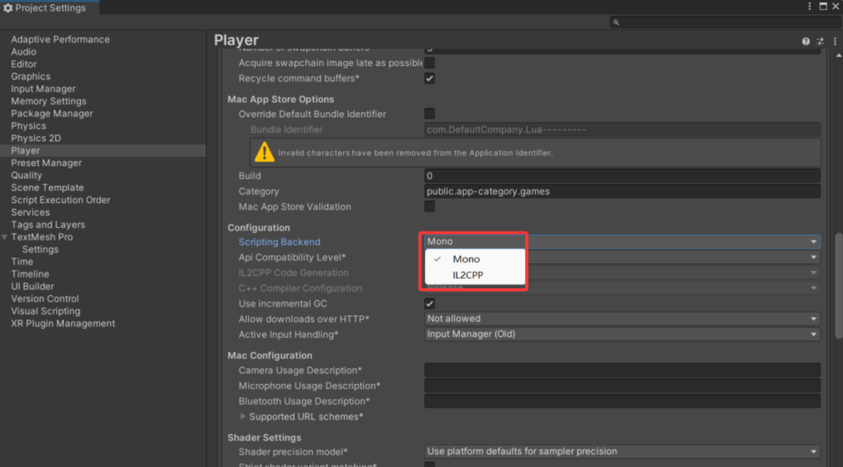
Task: Open the Player panel three-dot menu
Action: (835, 41)
